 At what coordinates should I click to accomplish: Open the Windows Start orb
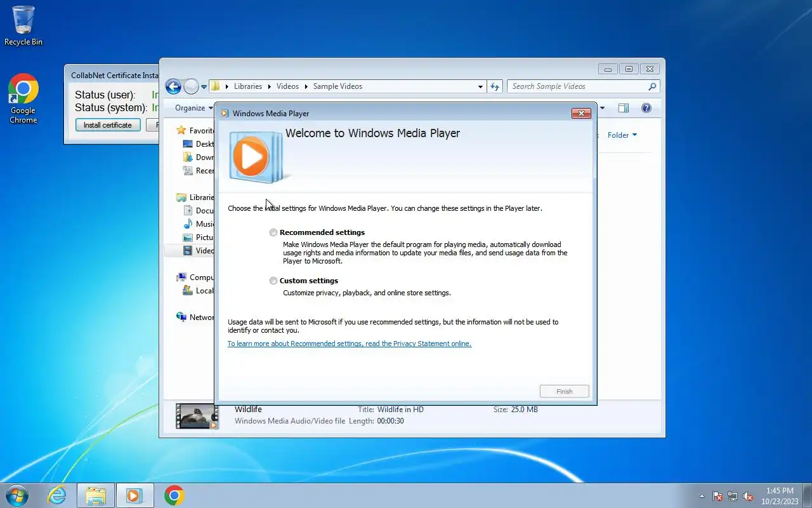(16, 495)
